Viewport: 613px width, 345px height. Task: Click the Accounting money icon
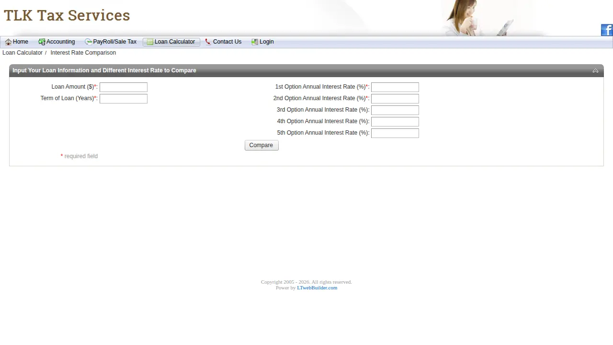click(x=42, y=42)
